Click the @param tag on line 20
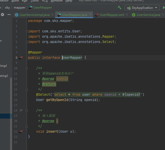This screenshot has height=150, width=165. tap(48, 121)
